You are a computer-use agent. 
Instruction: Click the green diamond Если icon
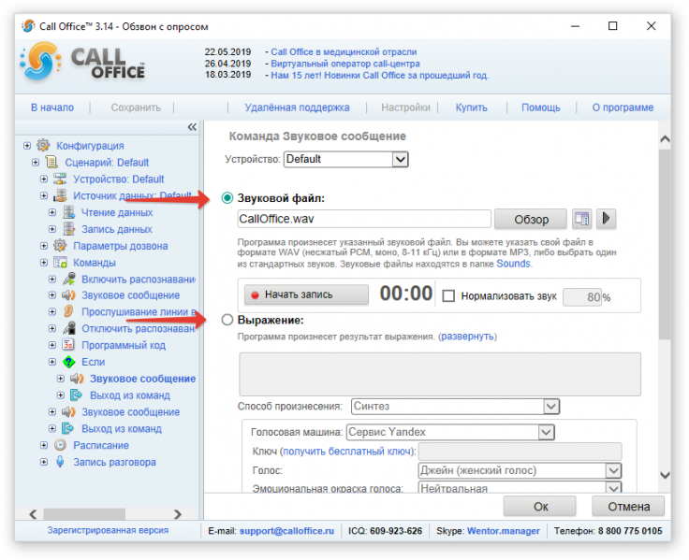click(x=69, y=362)
